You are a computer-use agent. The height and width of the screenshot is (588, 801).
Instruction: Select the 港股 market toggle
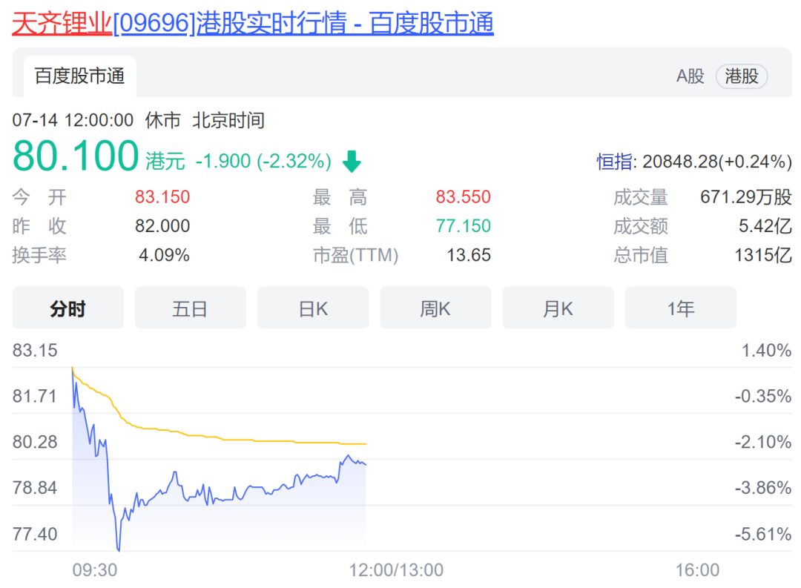point(741,76)
